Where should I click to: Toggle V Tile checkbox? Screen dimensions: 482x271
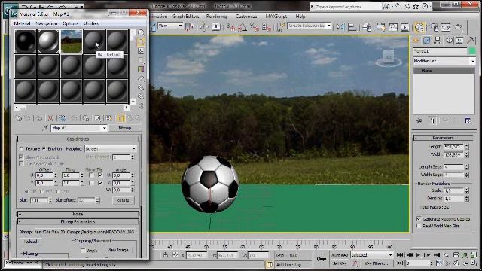(100, 183)
